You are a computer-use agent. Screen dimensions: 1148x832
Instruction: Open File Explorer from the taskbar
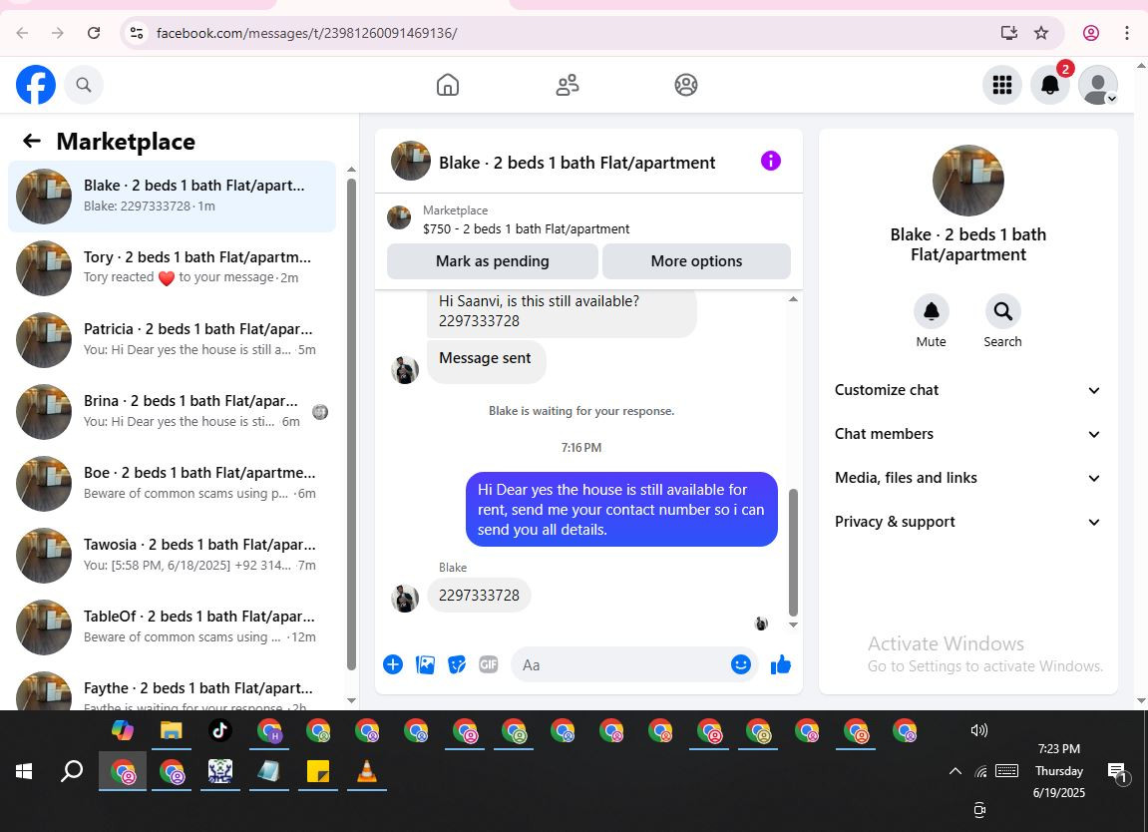point(172,730)
